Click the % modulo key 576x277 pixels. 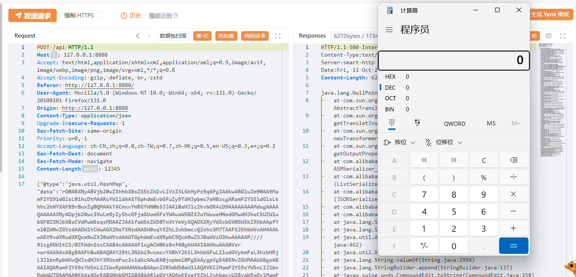coord(484,177)
